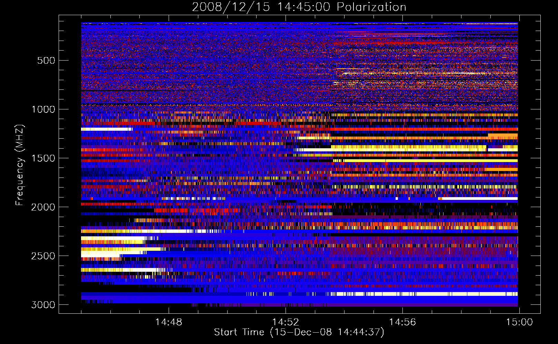Screen dimensions: 558x344
Task: Click the 14:48 time axis label
Action: pos(169,322)
